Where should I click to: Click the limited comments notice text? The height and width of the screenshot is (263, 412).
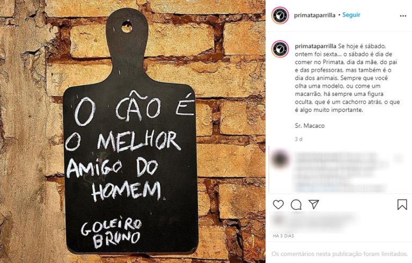(340, 254)
